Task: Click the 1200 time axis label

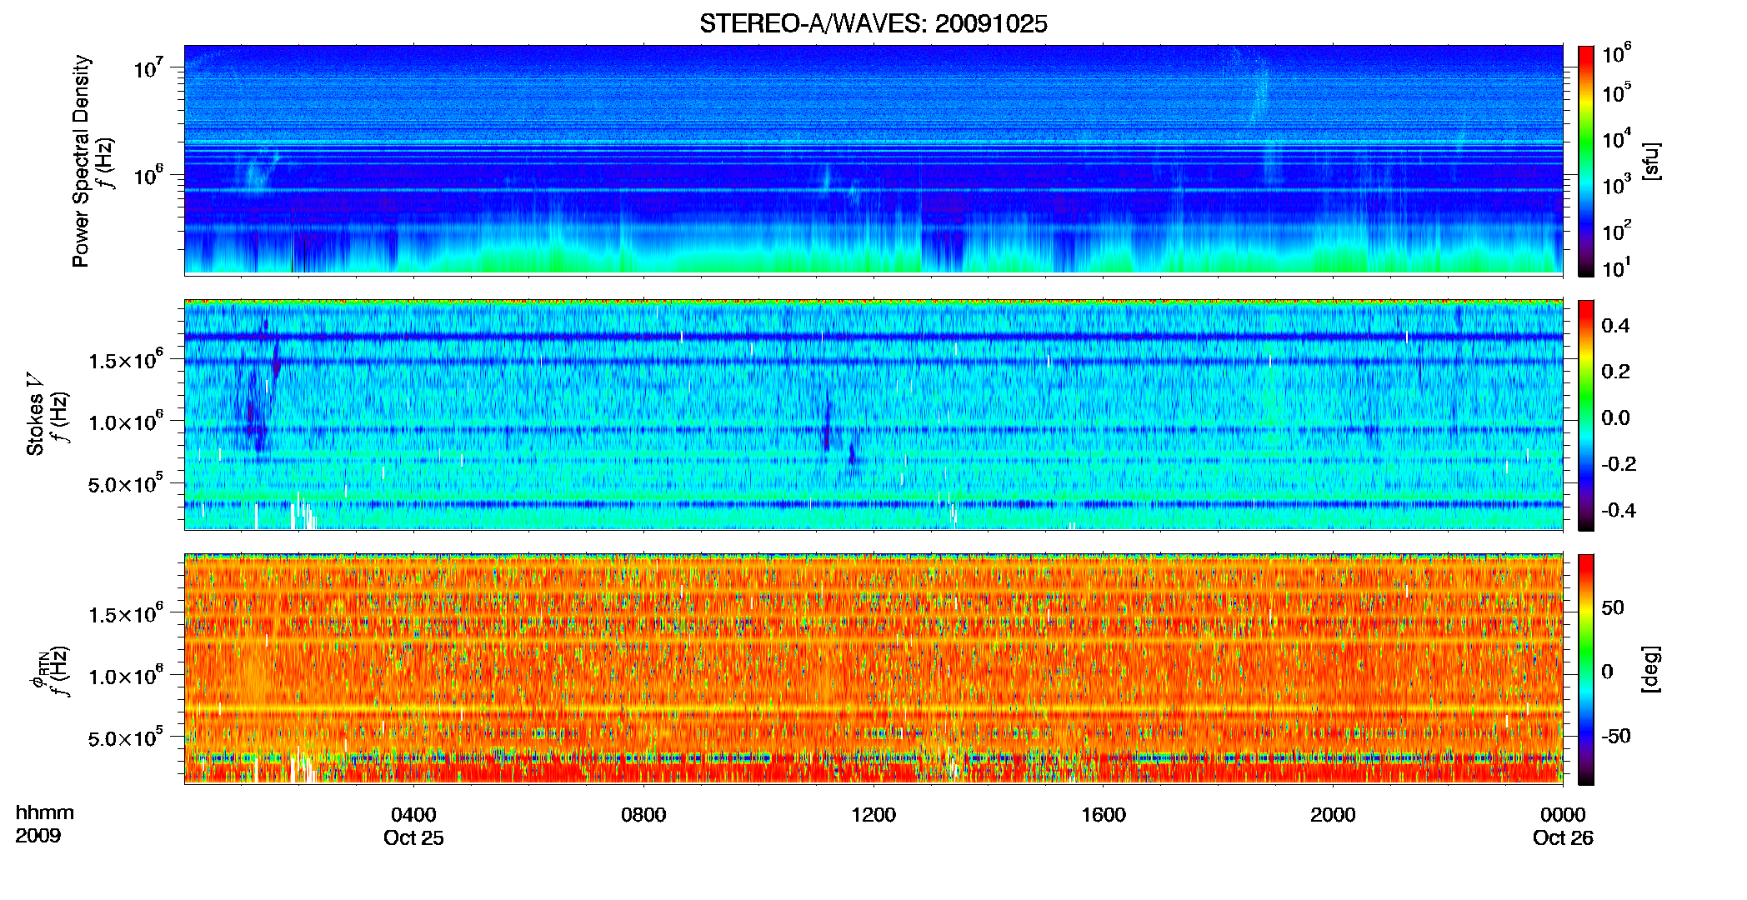Action: pyautogui.click(x=873, y=815)
